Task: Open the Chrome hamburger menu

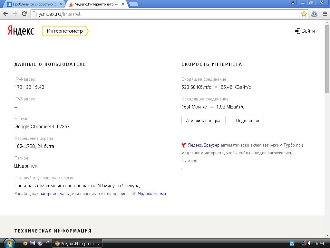Action: [x=325, y=14]
